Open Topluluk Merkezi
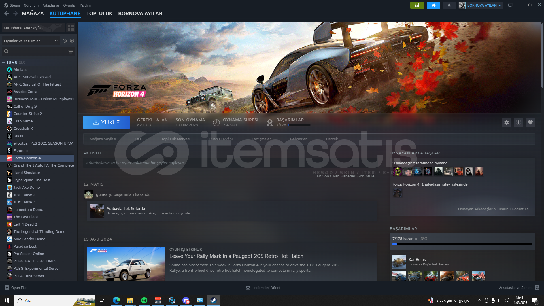 [x=176, y=139]
